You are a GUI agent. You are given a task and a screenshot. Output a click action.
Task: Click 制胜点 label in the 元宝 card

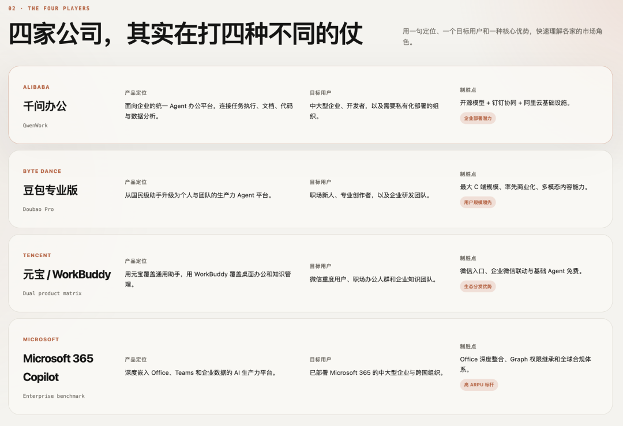click(468, 258)
